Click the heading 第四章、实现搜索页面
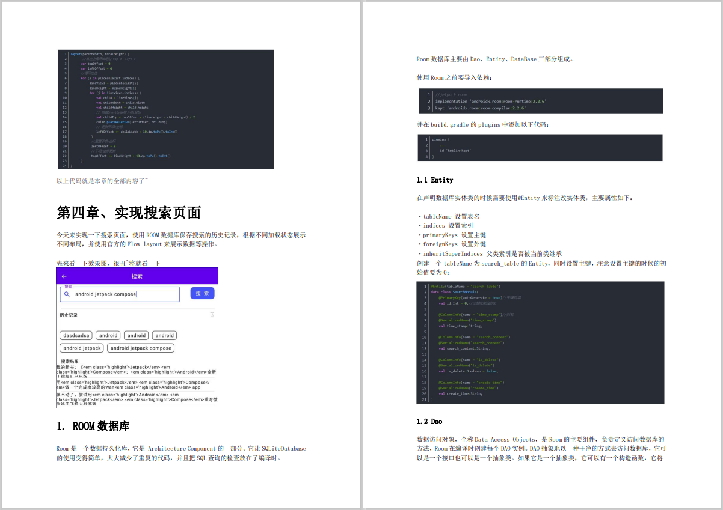 pos(128,212)
